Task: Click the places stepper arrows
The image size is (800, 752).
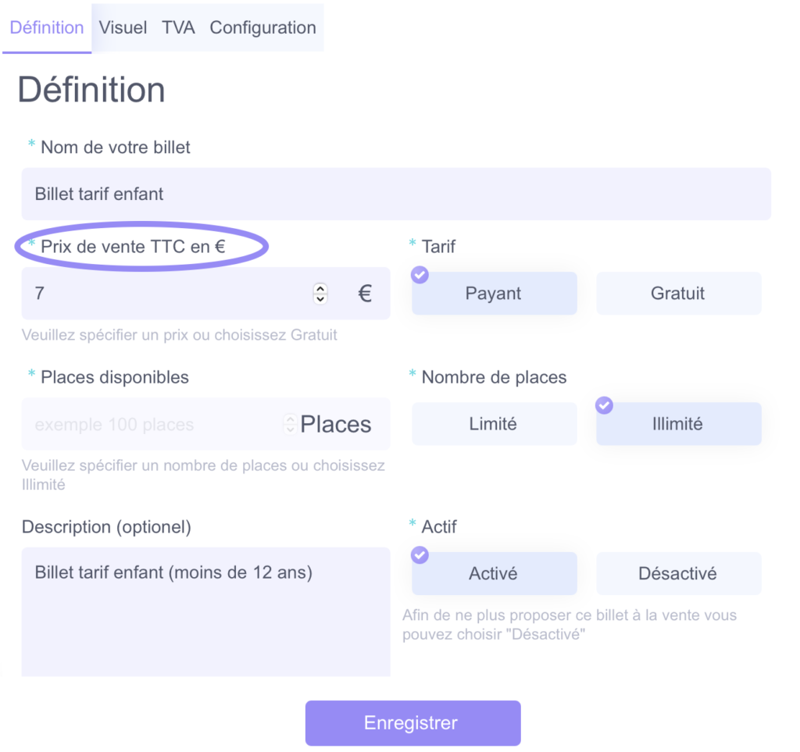Action: (x=291, y=424)
